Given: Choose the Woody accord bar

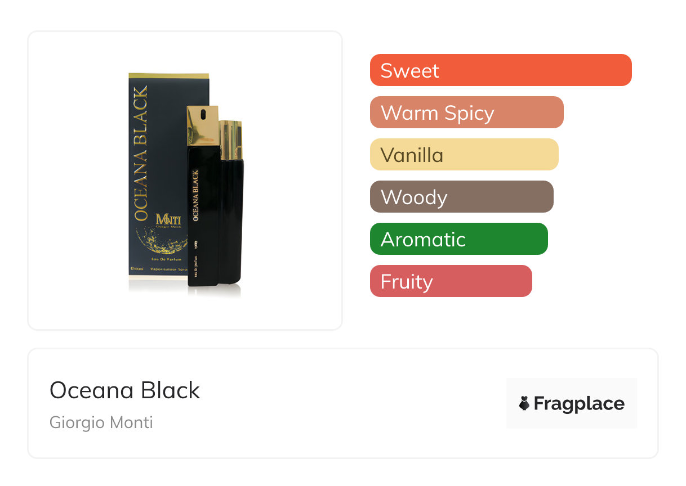Looking at the screenshot, I should tap(461, 197).
